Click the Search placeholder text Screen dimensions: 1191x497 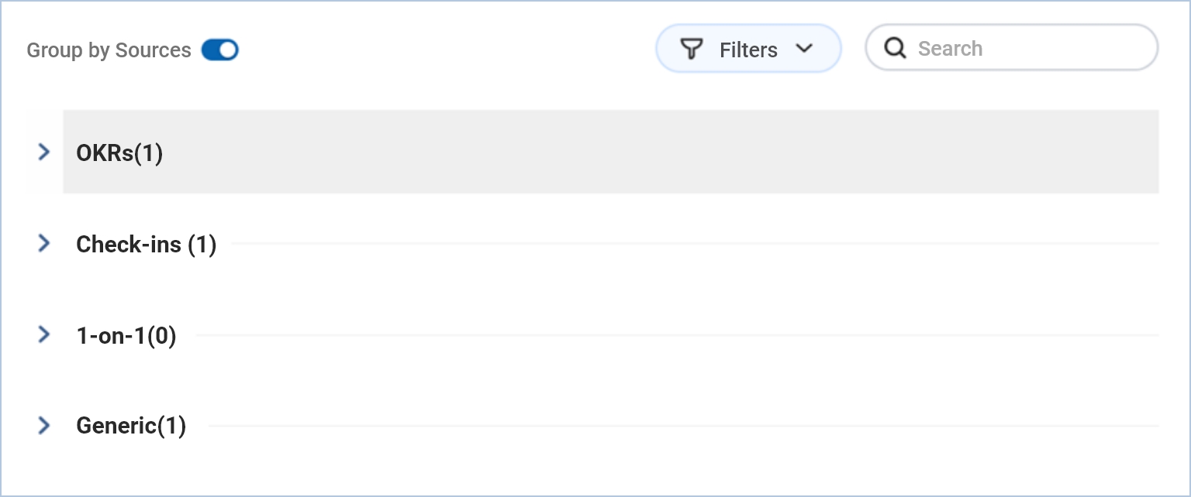pos(950,49)
